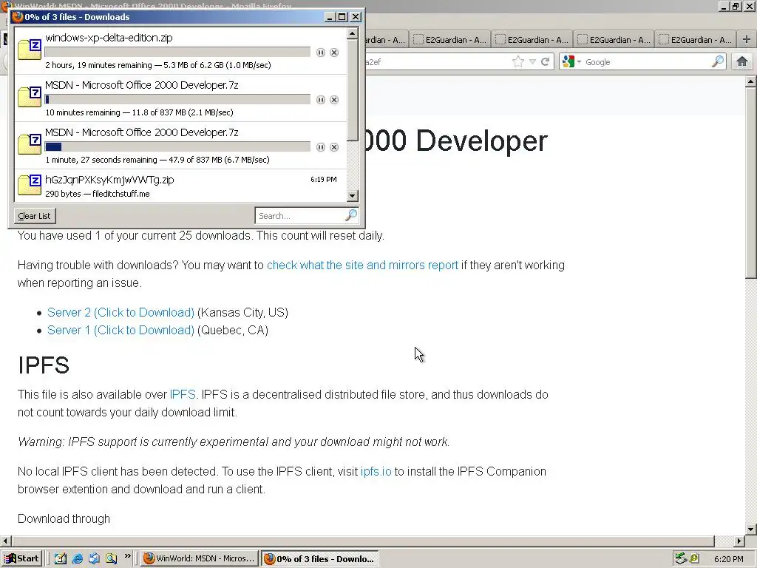Pause the windows-xp-delta-edition.zip download

(x=321, y=53)
